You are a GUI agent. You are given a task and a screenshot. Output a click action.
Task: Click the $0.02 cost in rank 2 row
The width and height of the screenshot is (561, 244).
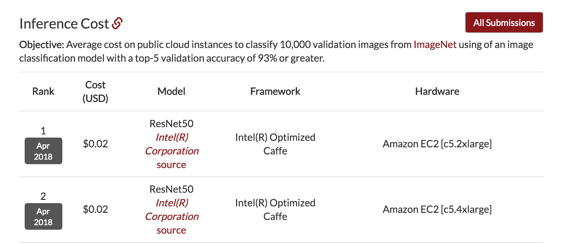coord(95,209)
